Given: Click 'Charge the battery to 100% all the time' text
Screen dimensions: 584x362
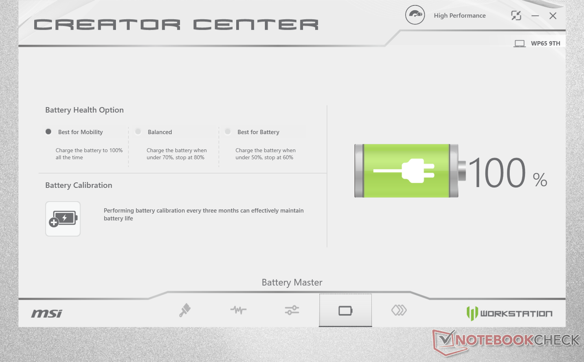Looking at the screenshot, I should coord(89,154).
